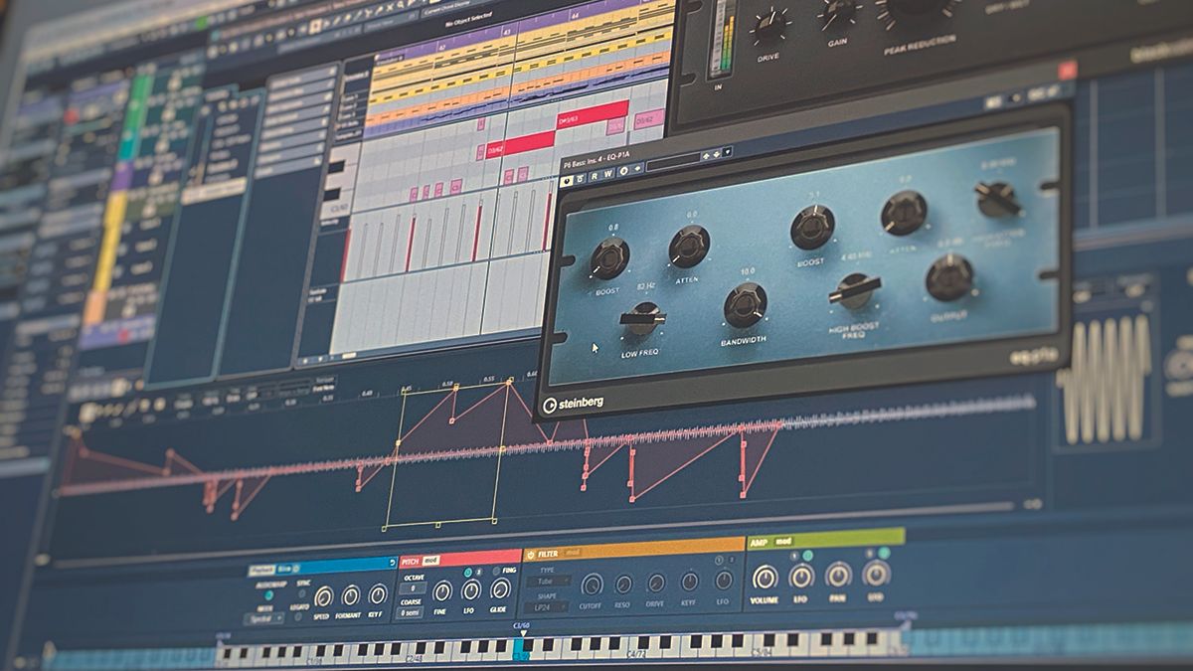Open the Tube filter TYPE dropdown

pos(547,582)
